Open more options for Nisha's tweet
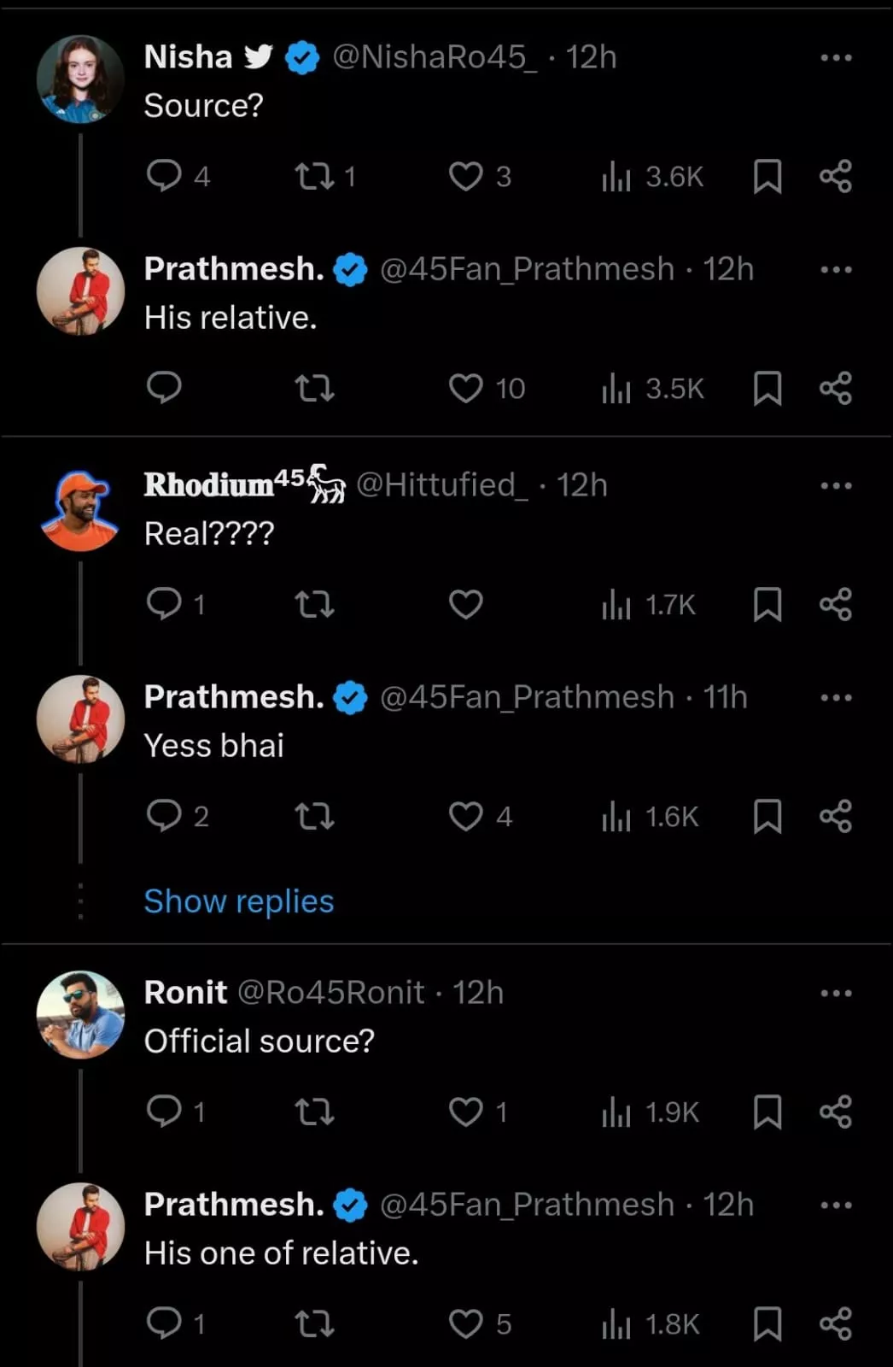Viewport: 893px width, 1367px height. (835, 57)
